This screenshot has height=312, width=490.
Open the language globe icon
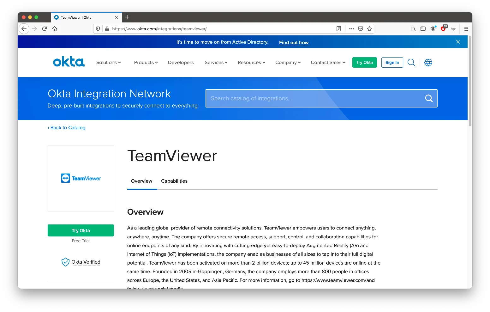[x=428, y=63]
